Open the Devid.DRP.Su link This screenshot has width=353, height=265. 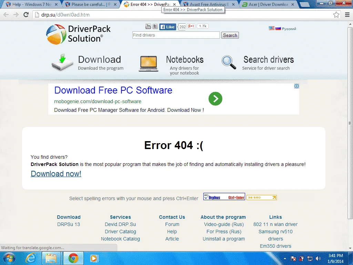click(120, 224)
